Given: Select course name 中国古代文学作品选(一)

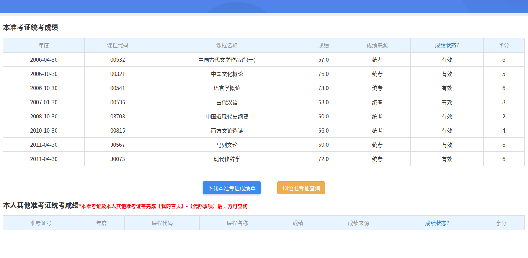Looking at the screenshot, I should point(227,60).
